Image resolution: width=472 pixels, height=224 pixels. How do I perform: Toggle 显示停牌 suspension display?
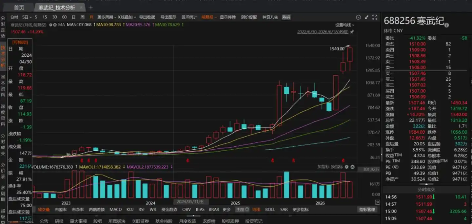[227, 17]
